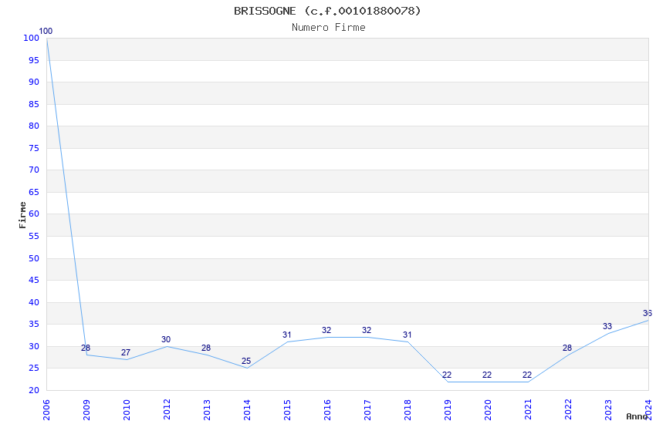Screen dimensions: 656x424
Task: Pick the data label 30 for 2012
Action: click(166, 339)
